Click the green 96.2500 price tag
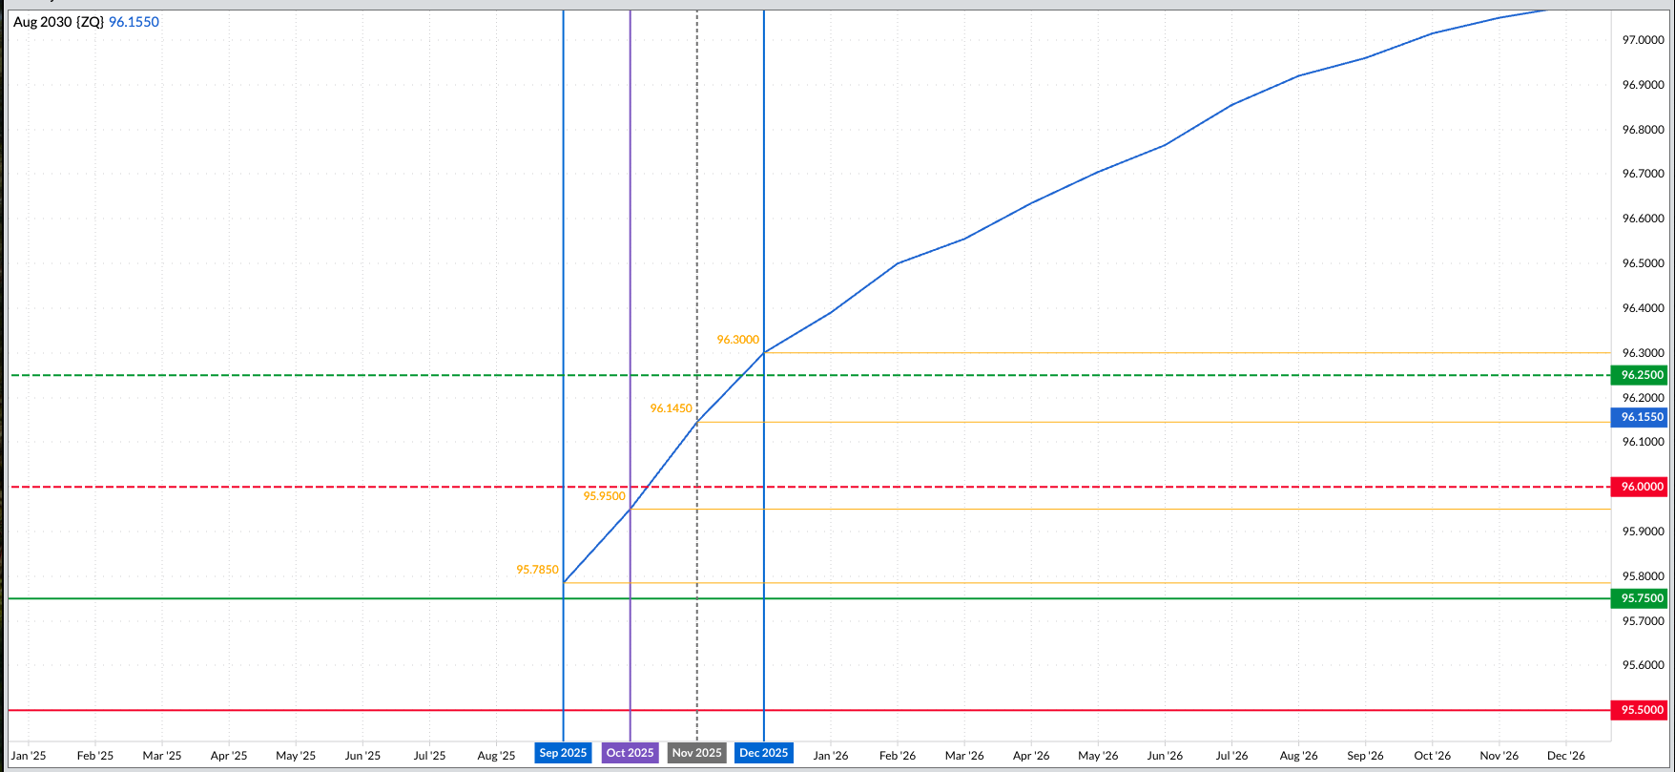Screen dimensions: 1675x772 click(x=1642, y=375)
